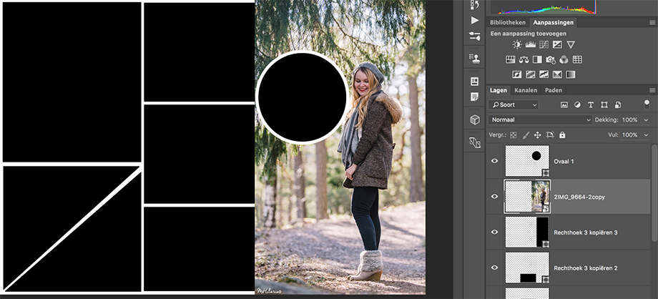Switch to the Bibliotheken tab
The image size is (658, 299).
[x=508, y=22]
